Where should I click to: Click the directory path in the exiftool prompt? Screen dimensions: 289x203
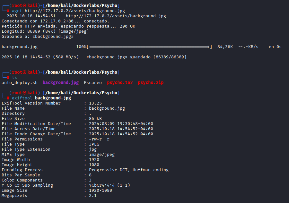click(80, 93)
